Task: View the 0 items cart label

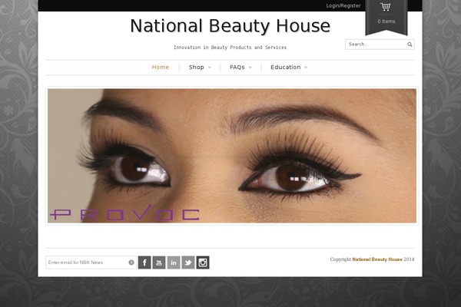Action: coord(386,21)
